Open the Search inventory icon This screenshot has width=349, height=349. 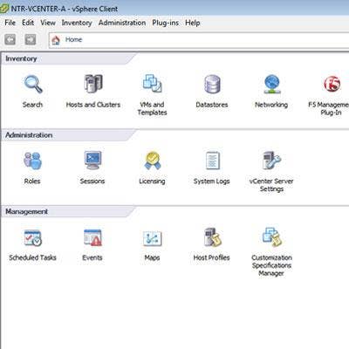(33, 85)
